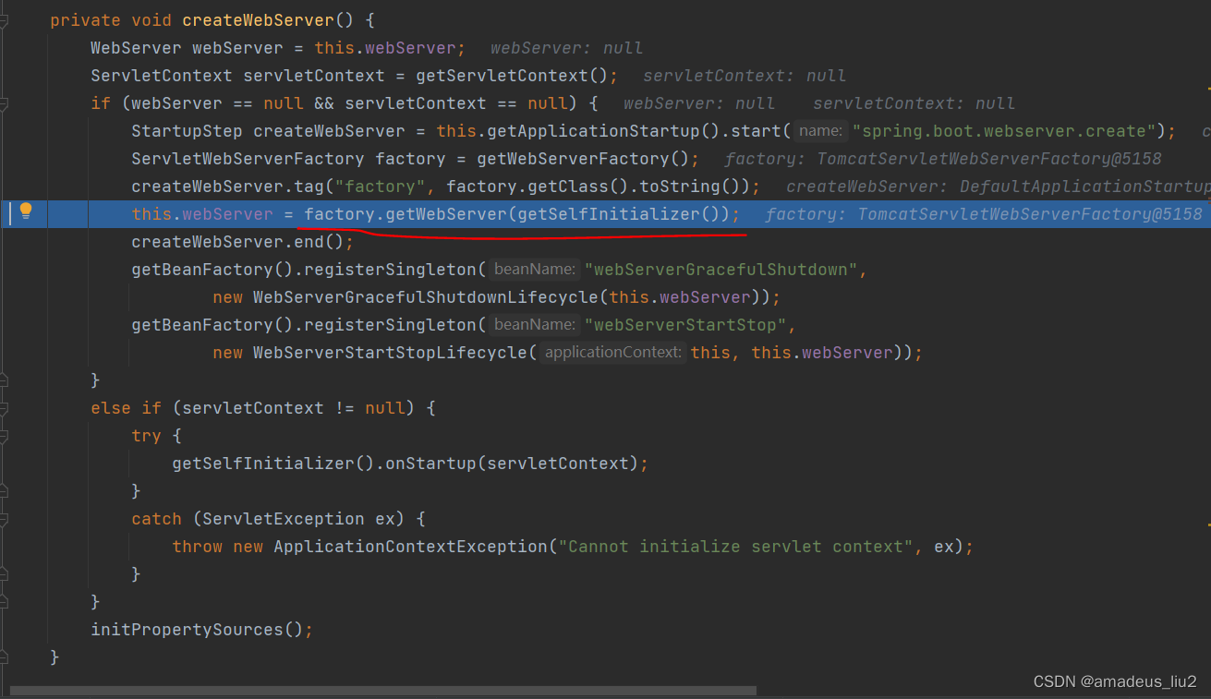The width and height of the screenshot is (1211, 699).
Task: Click the 'applicationContext:' parameter hint
Action: tap(613, 353)
